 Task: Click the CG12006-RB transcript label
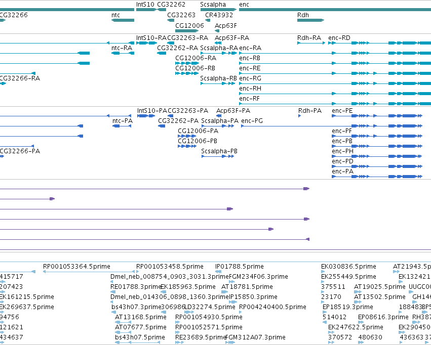[x=195, y=68]
